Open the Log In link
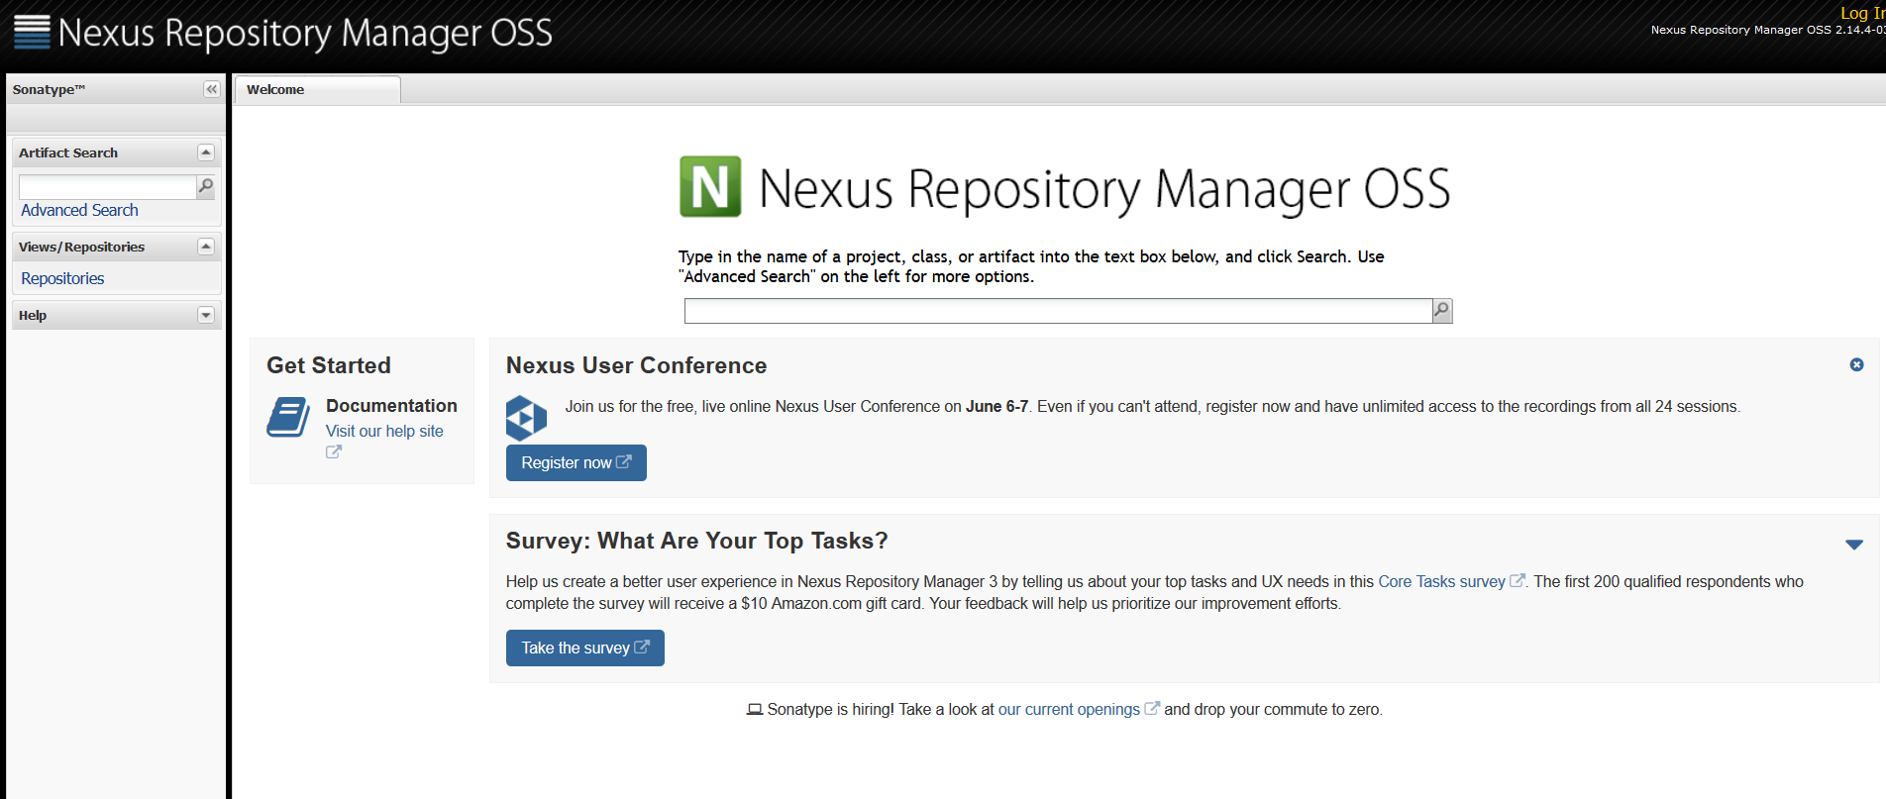1886x799 pixels. [x=1862, y=13]
